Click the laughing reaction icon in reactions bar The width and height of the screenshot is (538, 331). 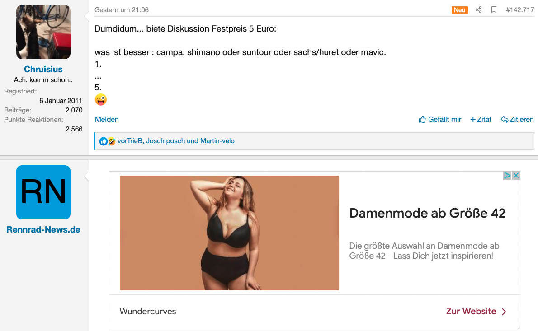click(112, 141)
